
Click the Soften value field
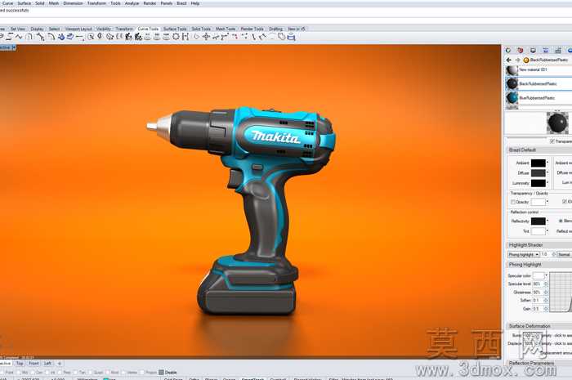point(538,301)
